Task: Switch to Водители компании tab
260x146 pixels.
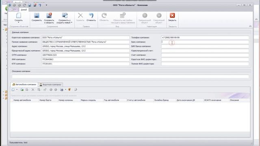Action: (x=50, y=85)
